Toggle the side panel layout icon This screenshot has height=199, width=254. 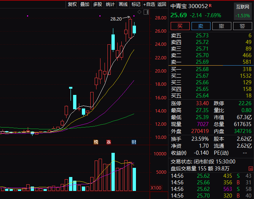[x=145, y=12]
